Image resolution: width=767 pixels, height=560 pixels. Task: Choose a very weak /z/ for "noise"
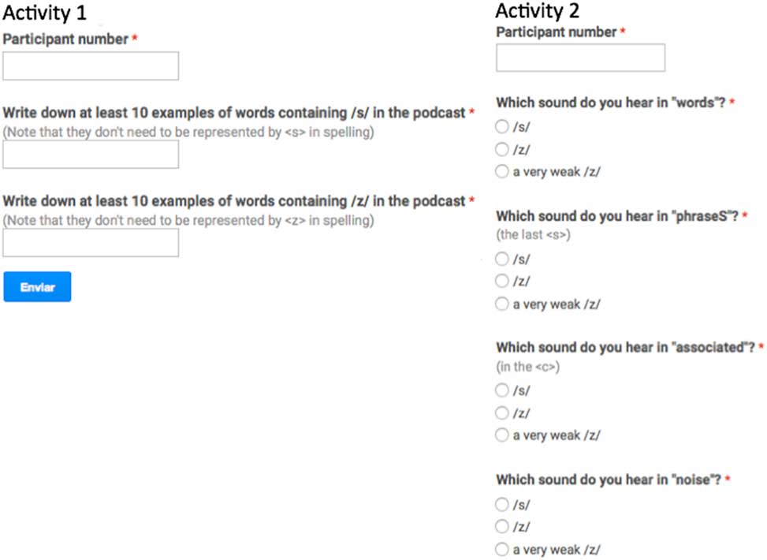click(x=502, y=550)
